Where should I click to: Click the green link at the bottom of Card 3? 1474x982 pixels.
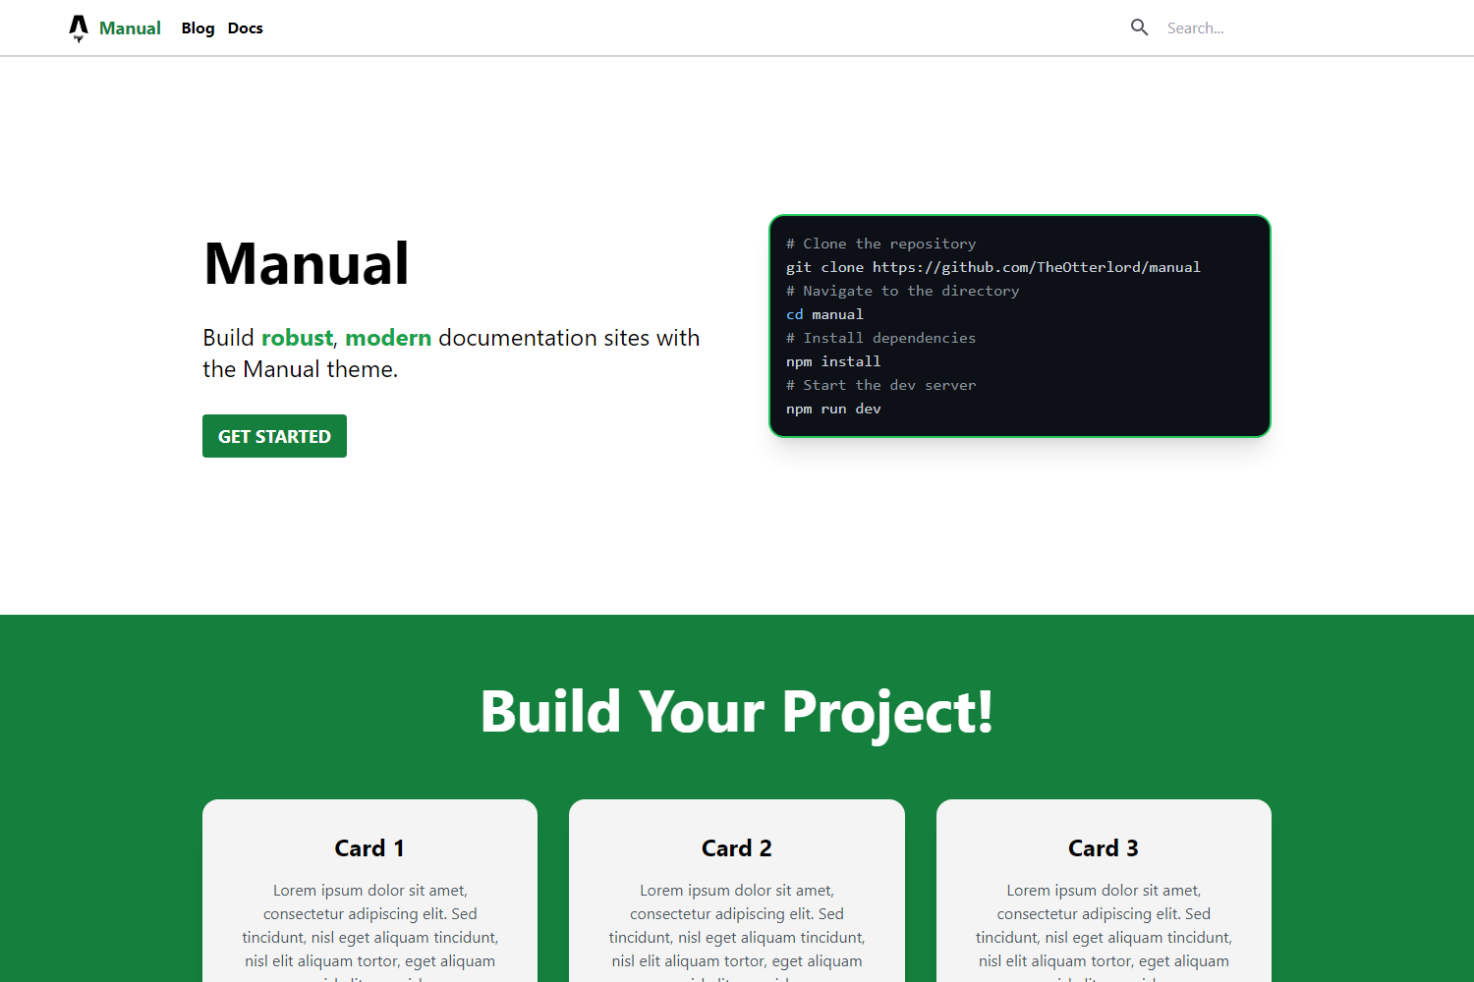click(1103, 978)
